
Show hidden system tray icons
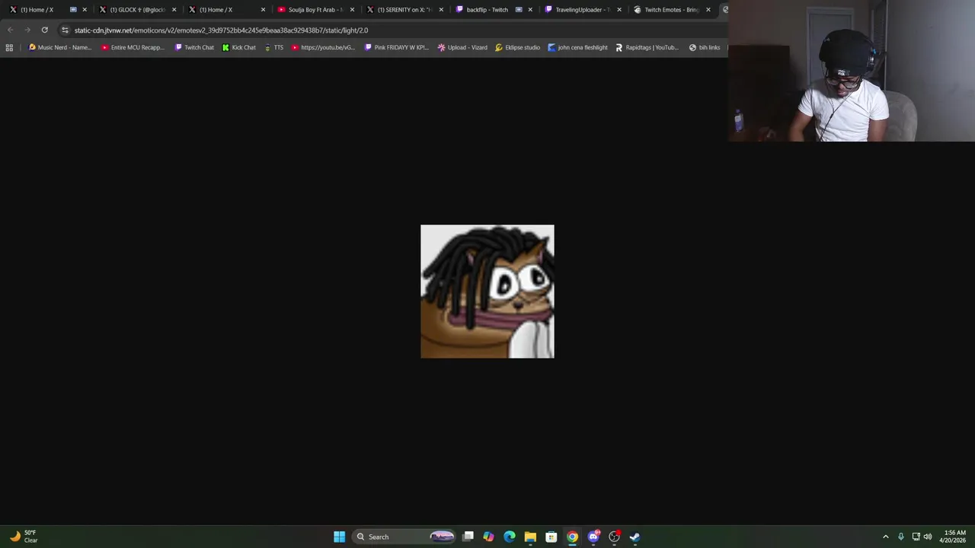(885, 537)
